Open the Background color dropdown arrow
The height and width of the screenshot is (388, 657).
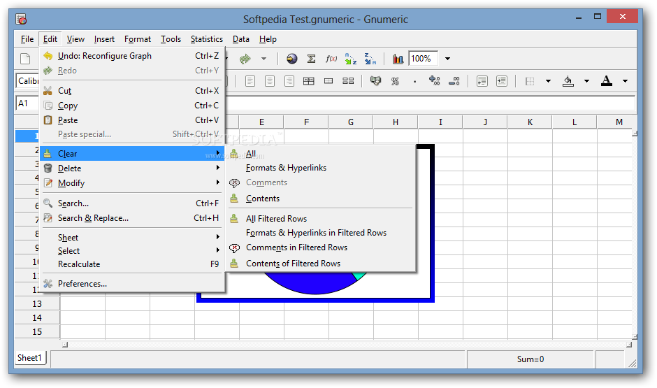(x=586, y=81)
